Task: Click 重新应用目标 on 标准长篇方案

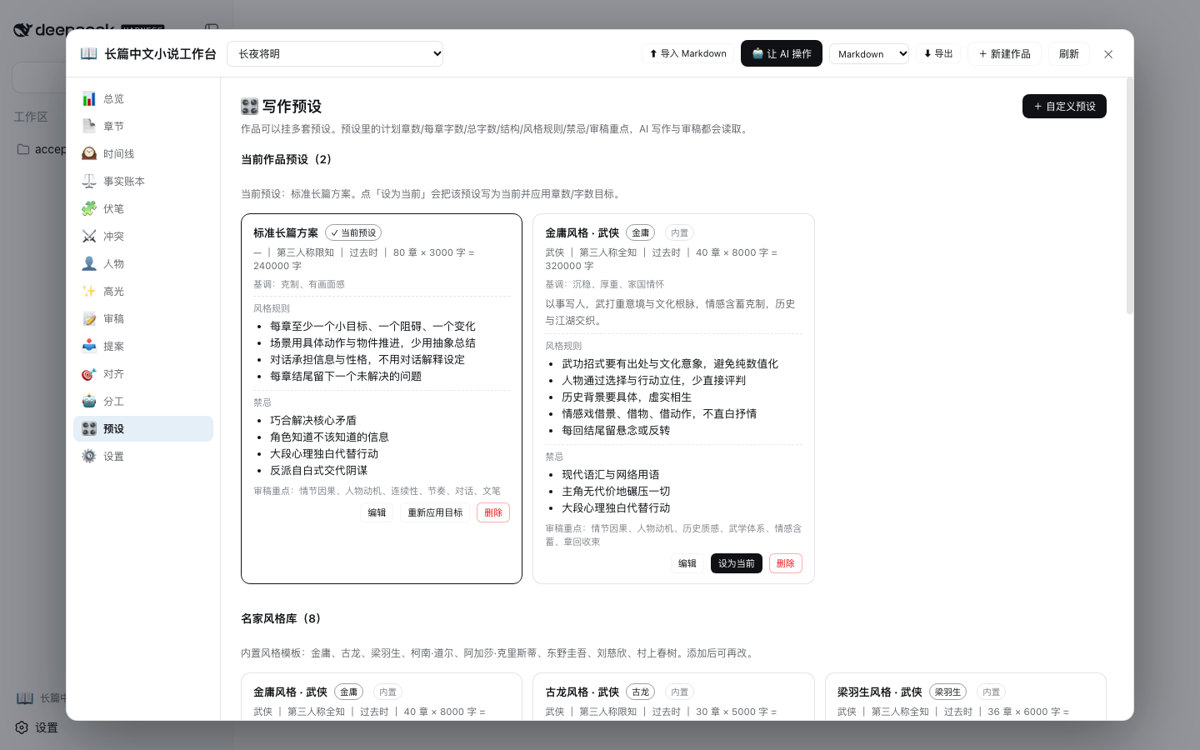Action: [x=435, y=512]
